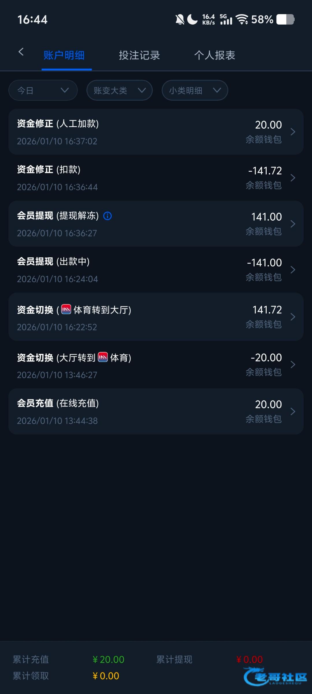
Task: Tap the back arrow icon
Action: pos(21,52)
